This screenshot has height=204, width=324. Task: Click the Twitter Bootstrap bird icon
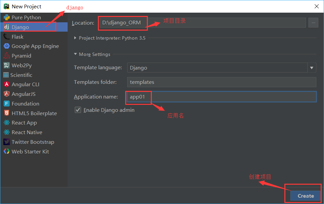point(7,142)
